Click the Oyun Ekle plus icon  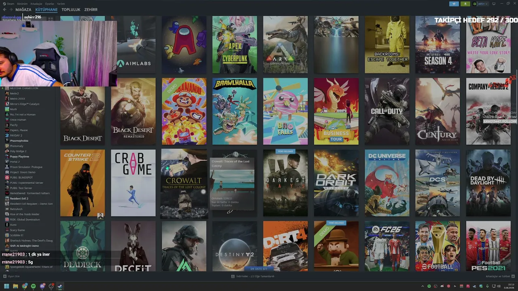point(5,276)
